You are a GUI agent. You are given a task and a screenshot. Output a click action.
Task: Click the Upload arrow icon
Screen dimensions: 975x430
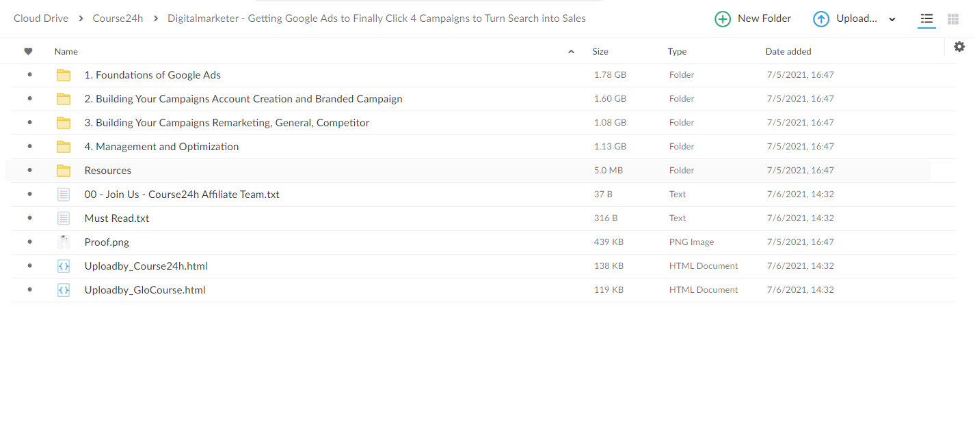821,19
